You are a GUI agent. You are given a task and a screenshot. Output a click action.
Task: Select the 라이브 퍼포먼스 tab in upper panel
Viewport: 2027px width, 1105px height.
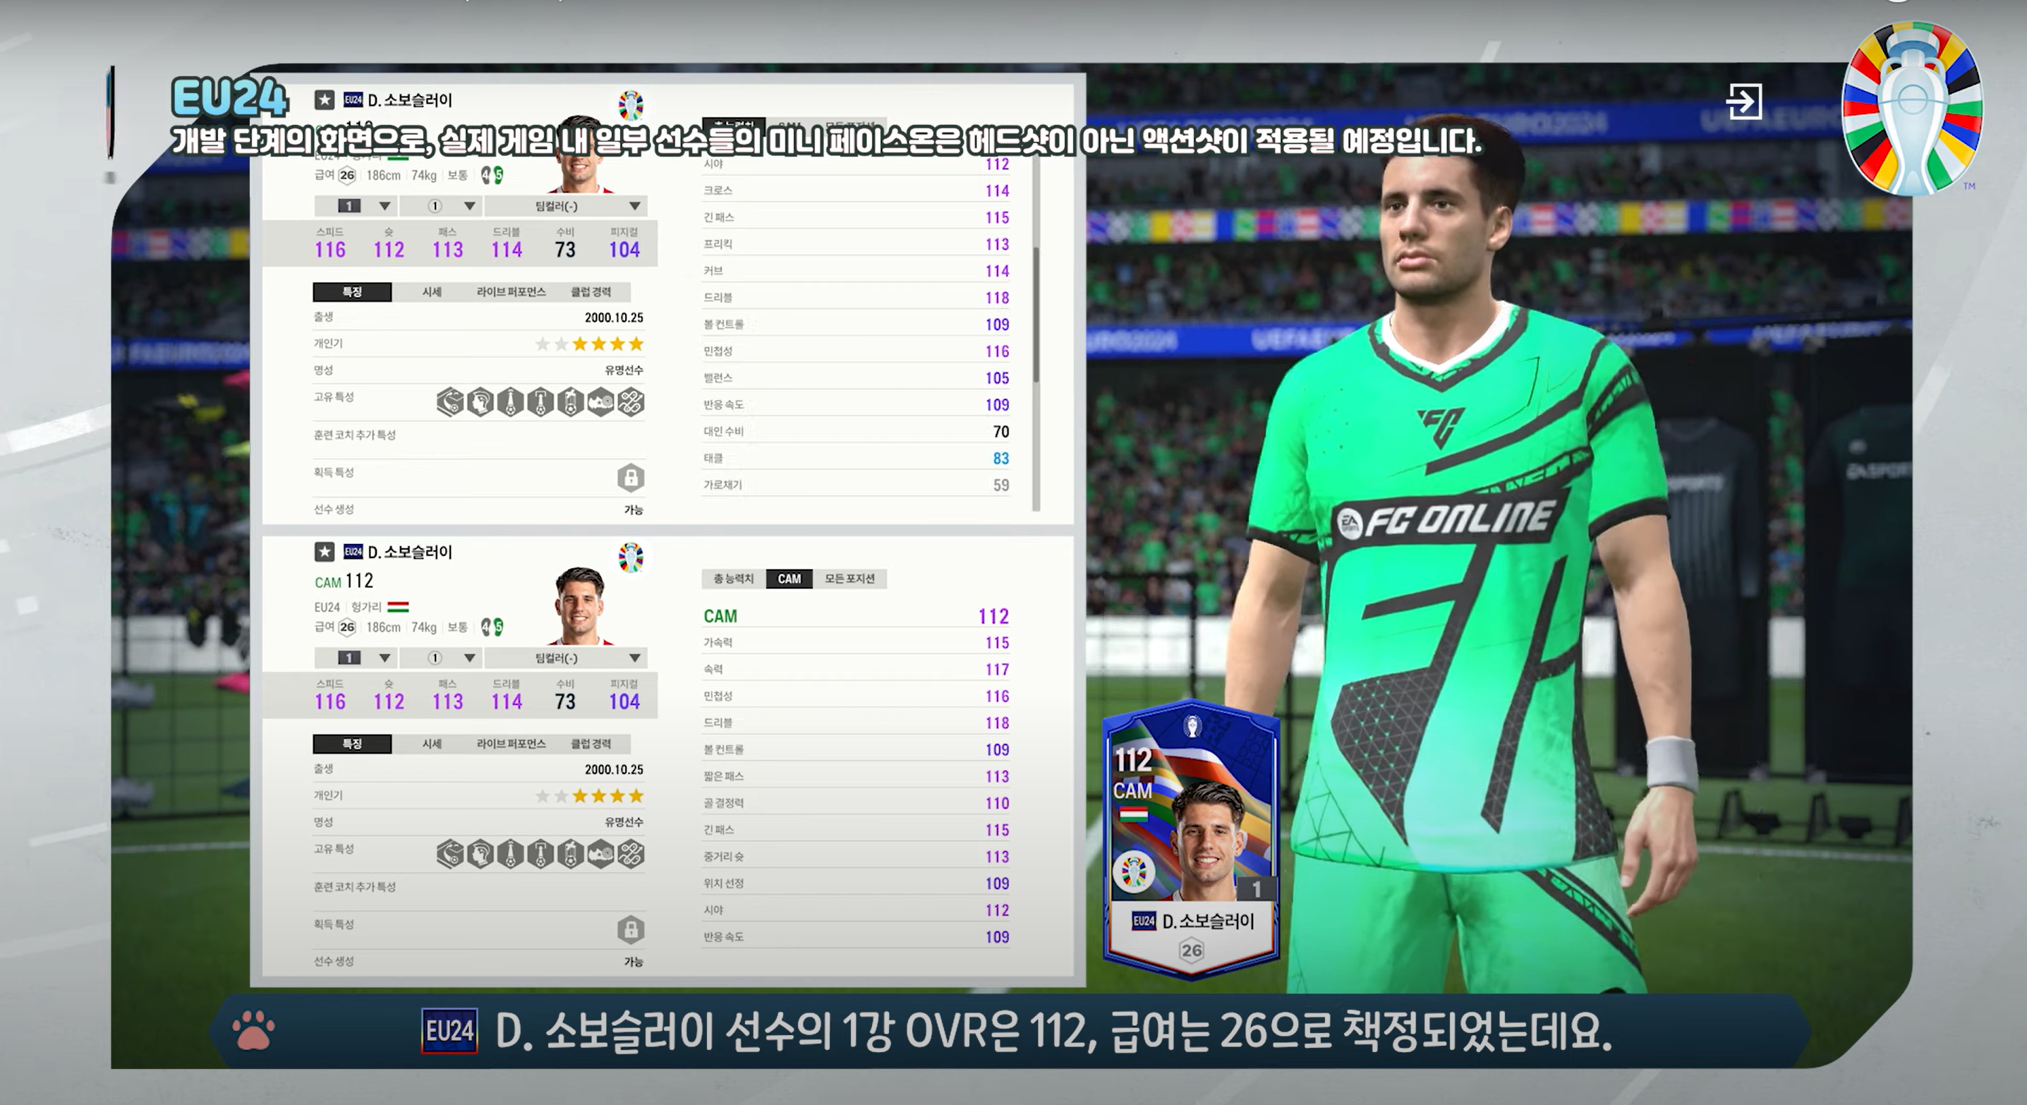click(x=511, y=292)
